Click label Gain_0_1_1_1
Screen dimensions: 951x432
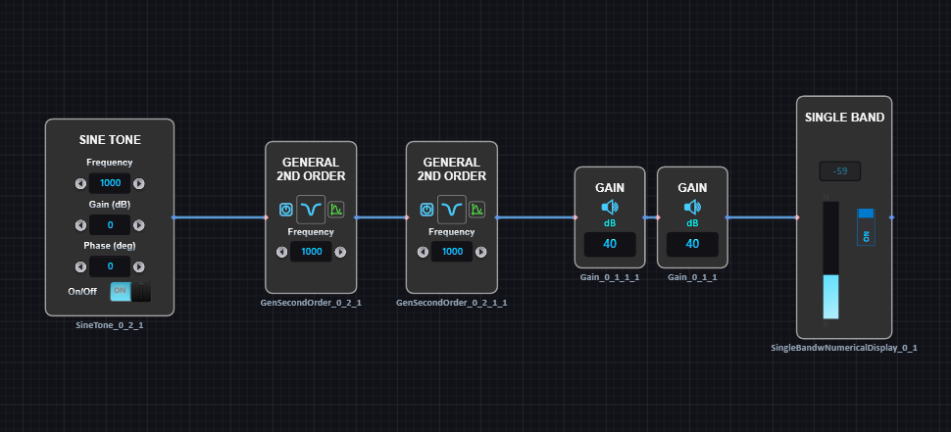coord(610,277)
